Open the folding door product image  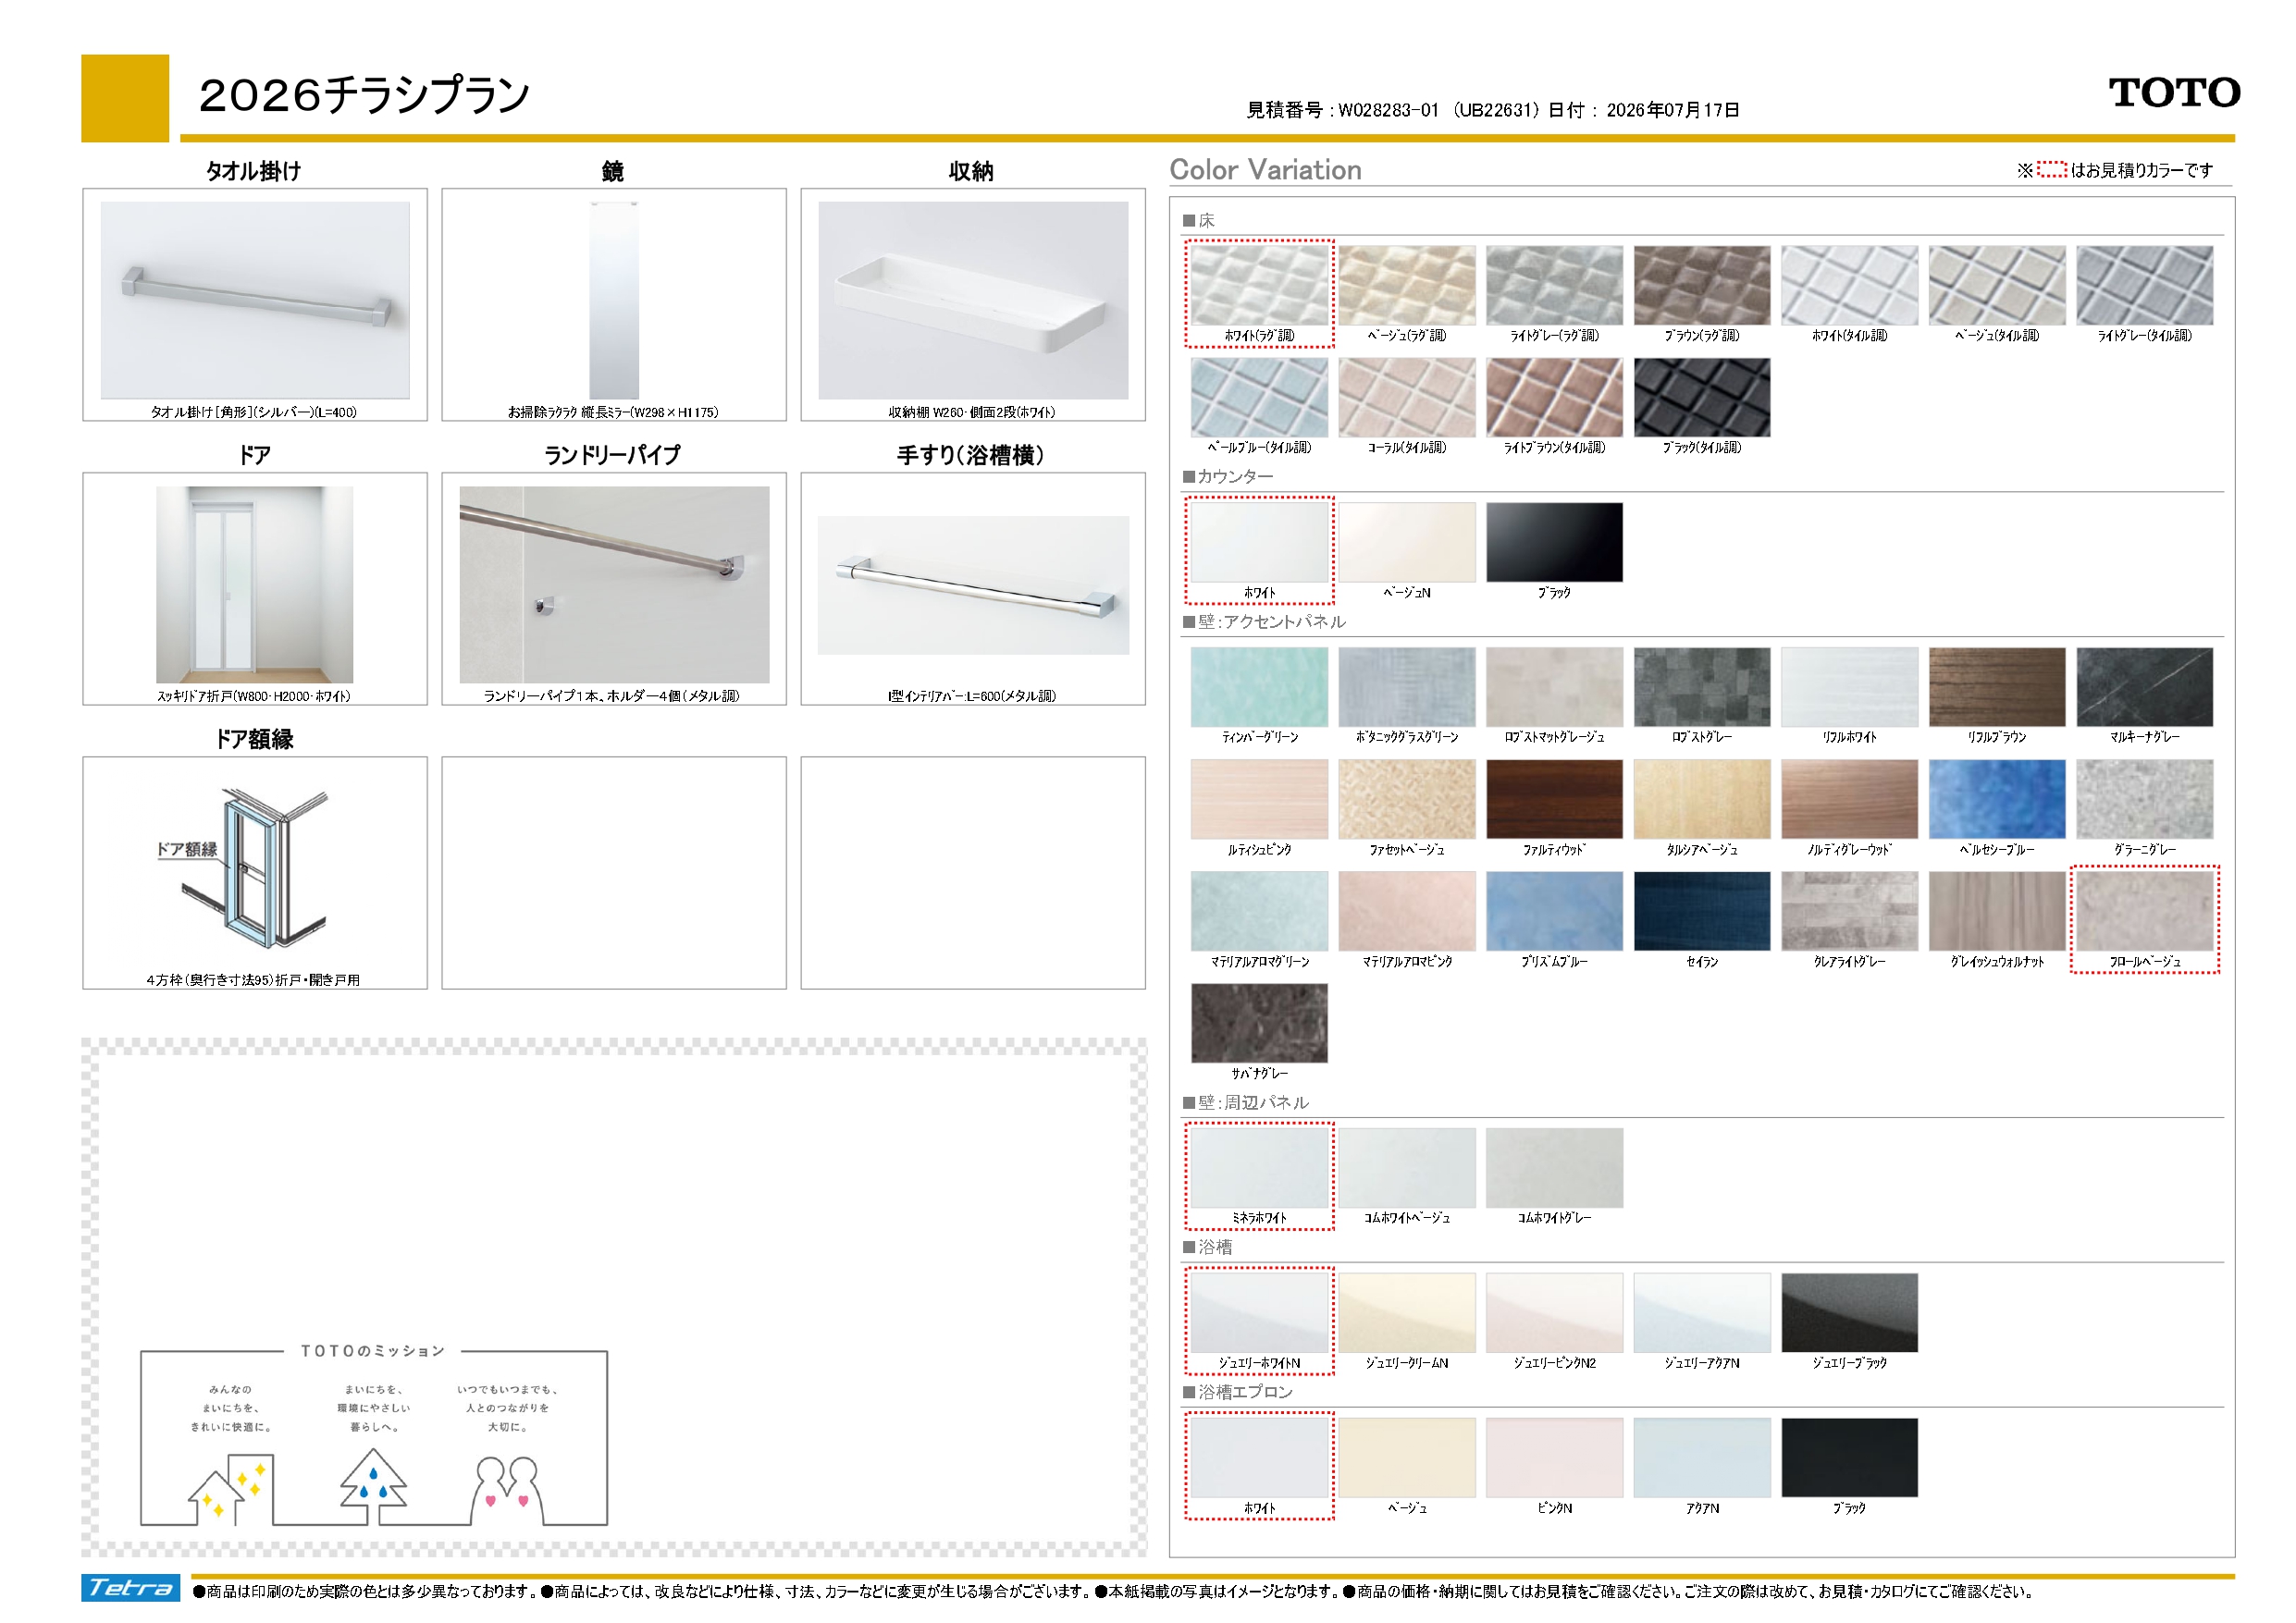tap(255, 585)
